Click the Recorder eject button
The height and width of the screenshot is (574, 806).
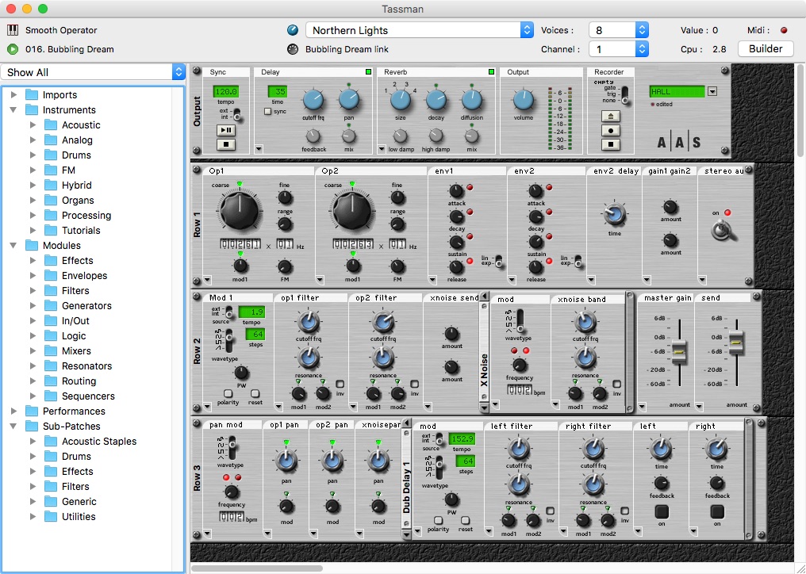tap(611, 116)
